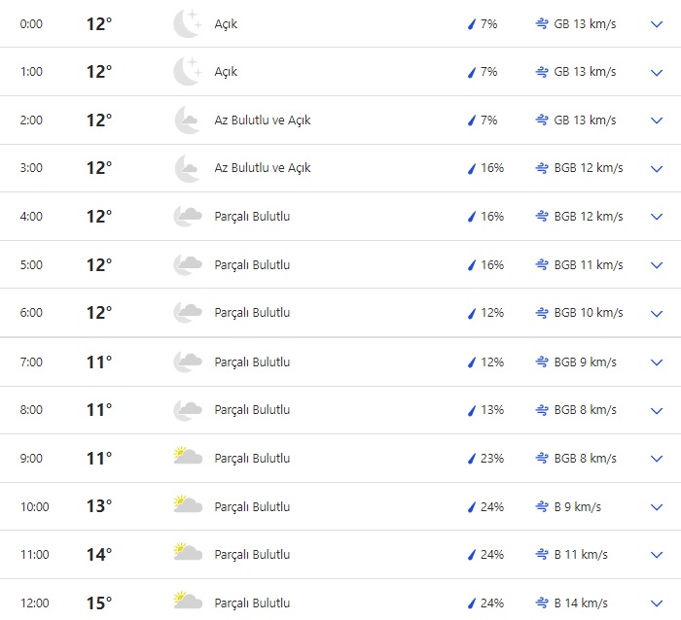
Task: Click the BGB 10 km/s wind text
Action: coord(589,313)
